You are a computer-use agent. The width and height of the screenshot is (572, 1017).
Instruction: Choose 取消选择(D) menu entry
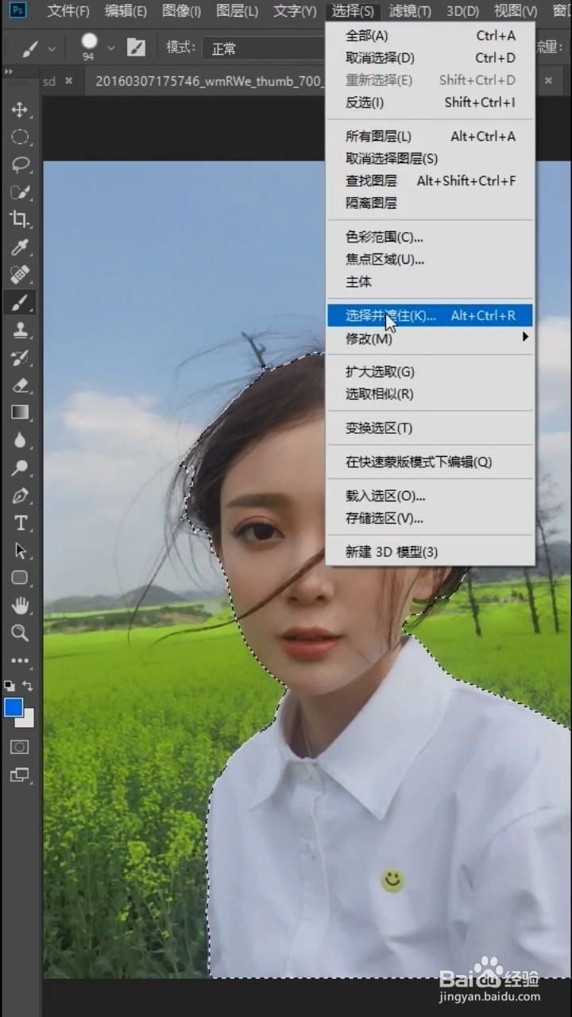click(430, 58)
